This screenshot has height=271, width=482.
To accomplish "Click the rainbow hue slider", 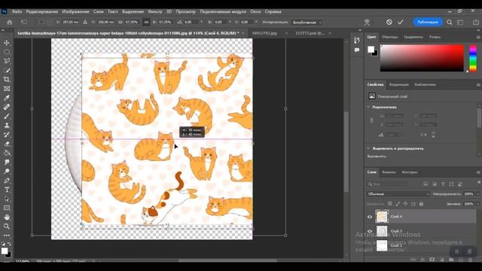I will coord(473,58).
